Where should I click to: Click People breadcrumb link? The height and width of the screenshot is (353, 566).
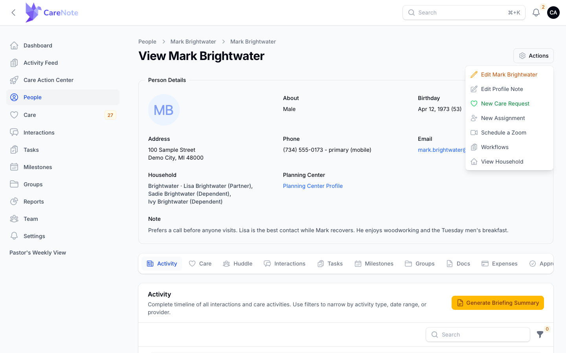147,42
